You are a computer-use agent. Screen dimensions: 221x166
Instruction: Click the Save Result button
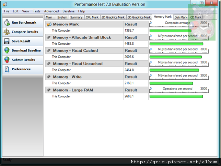point(23,41)
